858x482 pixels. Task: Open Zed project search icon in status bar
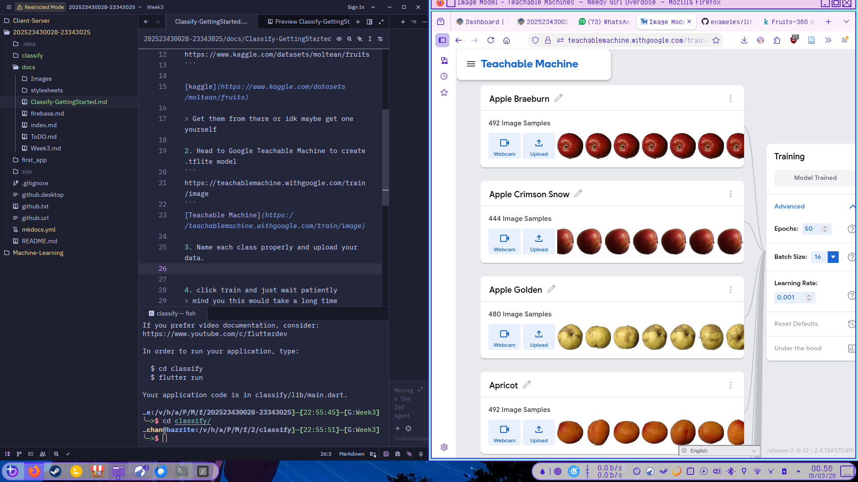[x=56, y=454]
